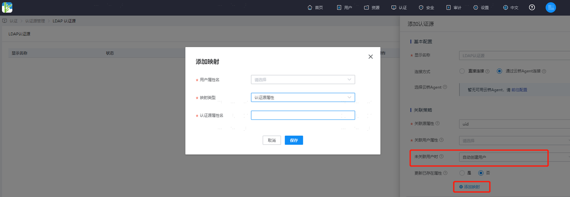Click the help icon next to 直接连接
The width and height of the screenshot is (570, 197).
(x=487, y=71)
